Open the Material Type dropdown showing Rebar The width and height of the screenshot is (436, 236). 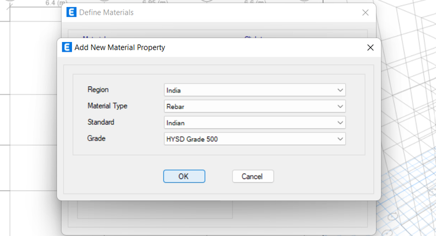click(x=255, y=106)
